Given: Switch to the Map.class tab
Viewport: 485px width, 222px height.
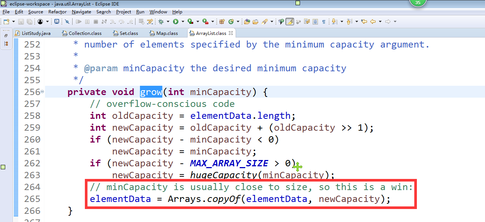Looking at the screenshot, I should 163,33.
